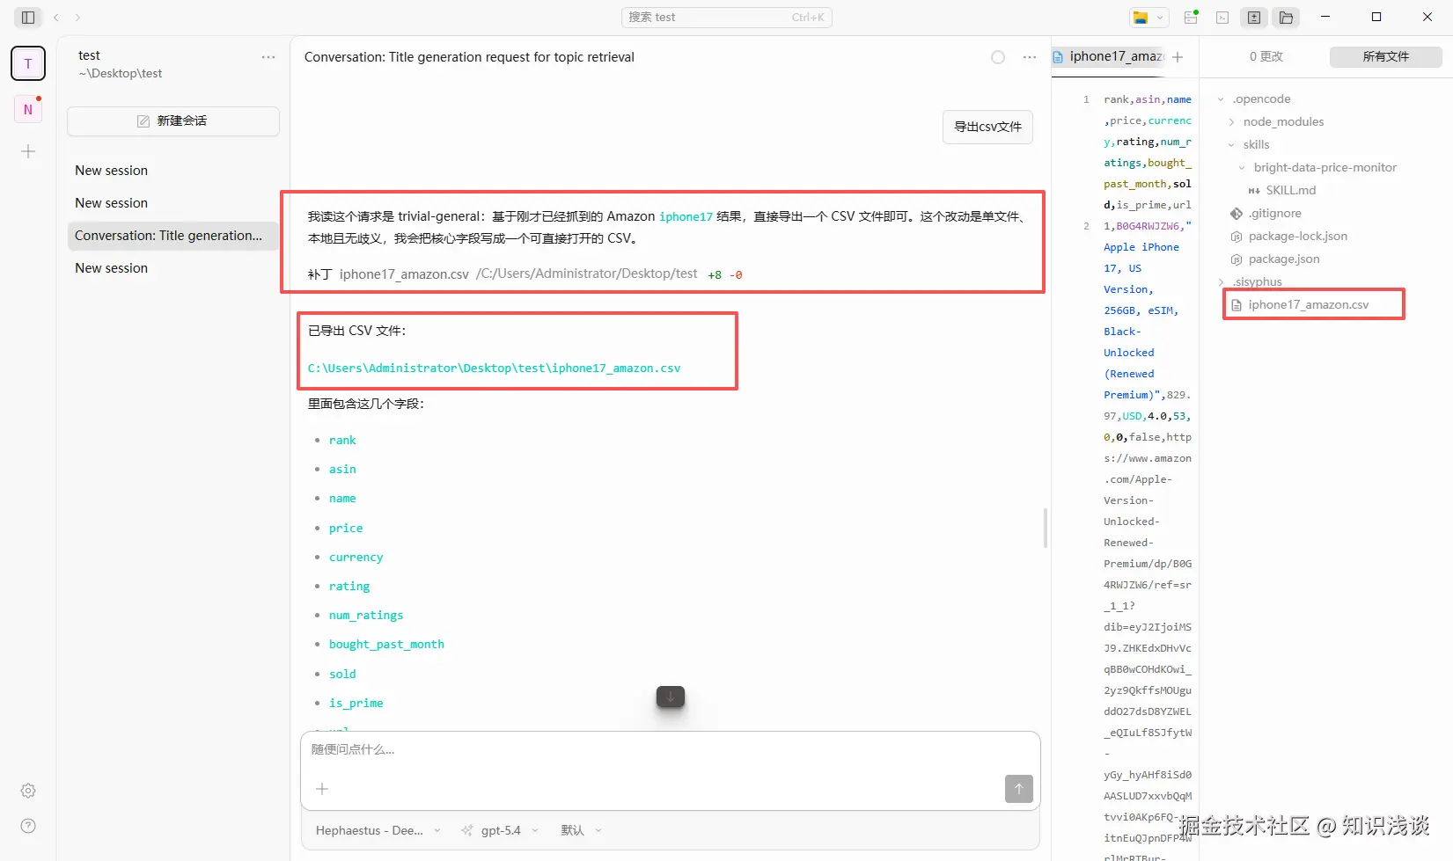Viewport: 1453px width, 861px height.
Task: Go forward with the right arrow
Action: point(77,17)
